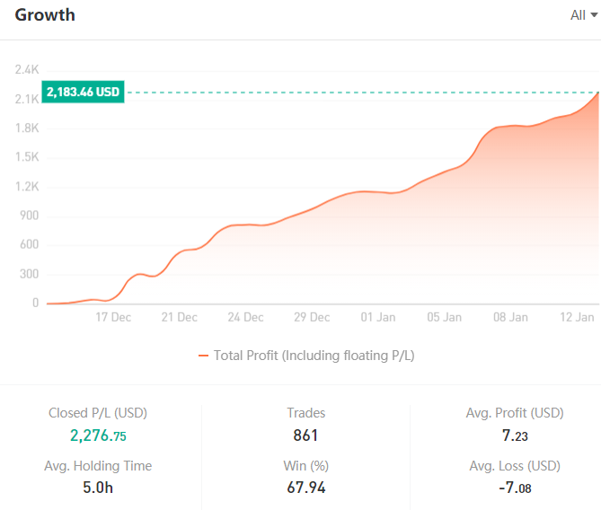Click the orange legend line marker
The height and width of the screenshot is (510, 601).
(x=203, y=356)
